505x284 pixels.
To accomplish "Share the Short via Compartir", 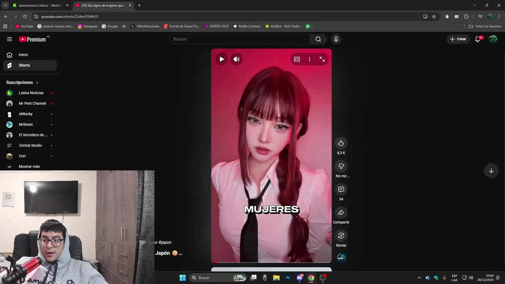I will pyautogui.click(x=341, y=213).
